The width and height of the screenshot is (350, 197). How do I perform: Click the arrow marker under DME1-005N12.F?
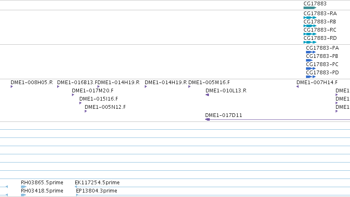pyautogui.click(x=86, y=111)
